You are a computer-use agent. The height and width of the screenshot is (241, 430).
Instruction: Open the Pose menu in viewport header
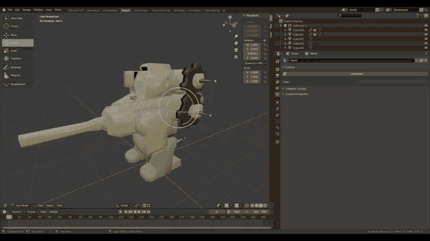(59, 206)
